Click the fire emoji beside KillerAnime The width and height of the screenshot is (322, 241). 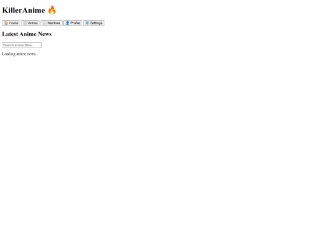[52, 10]
